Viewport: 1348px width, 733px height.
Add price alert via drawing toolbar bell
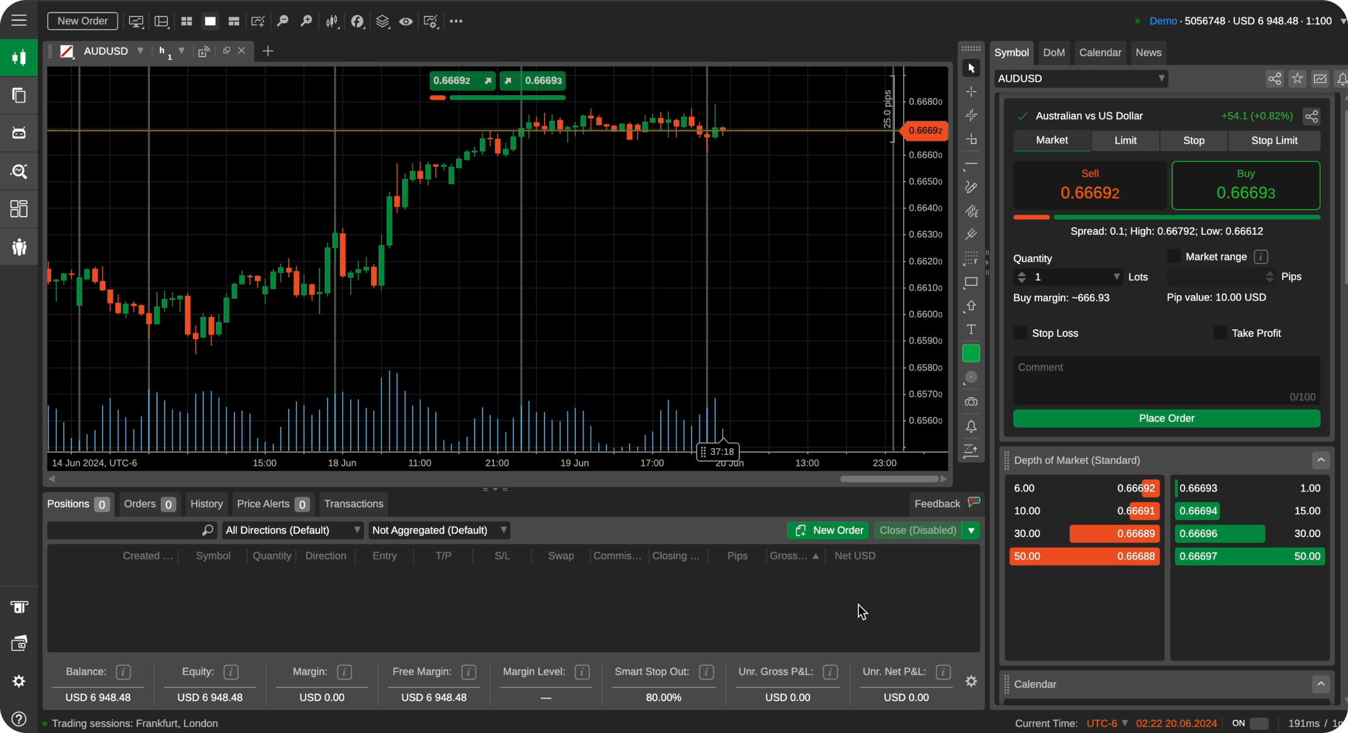971,426
